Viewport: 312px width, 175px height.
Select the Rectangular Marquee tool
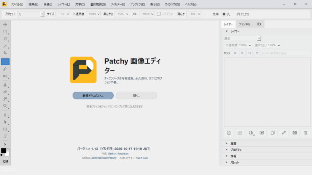(x=5, y=32)
